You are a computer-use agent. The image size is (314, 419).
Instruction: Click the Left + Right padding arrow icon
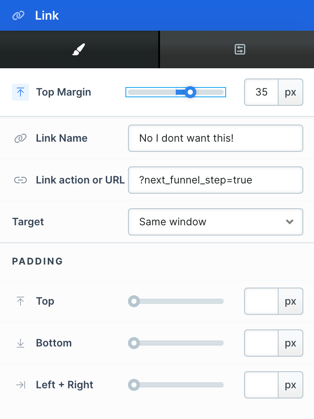pyautogui.click(x=20, y=385)
